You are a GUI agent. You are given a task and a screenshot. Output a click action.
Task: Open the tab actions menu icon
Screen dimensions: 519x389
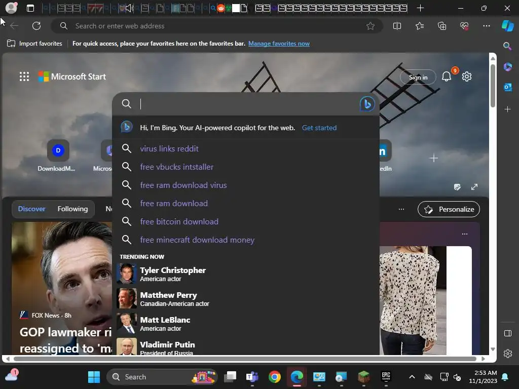[30, 8]
